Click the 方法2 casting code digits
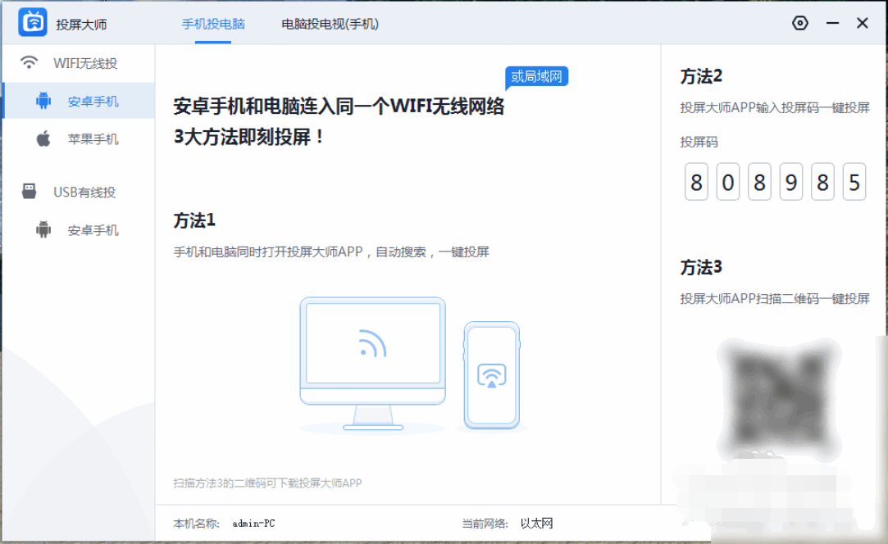 [x=776, y=181]
